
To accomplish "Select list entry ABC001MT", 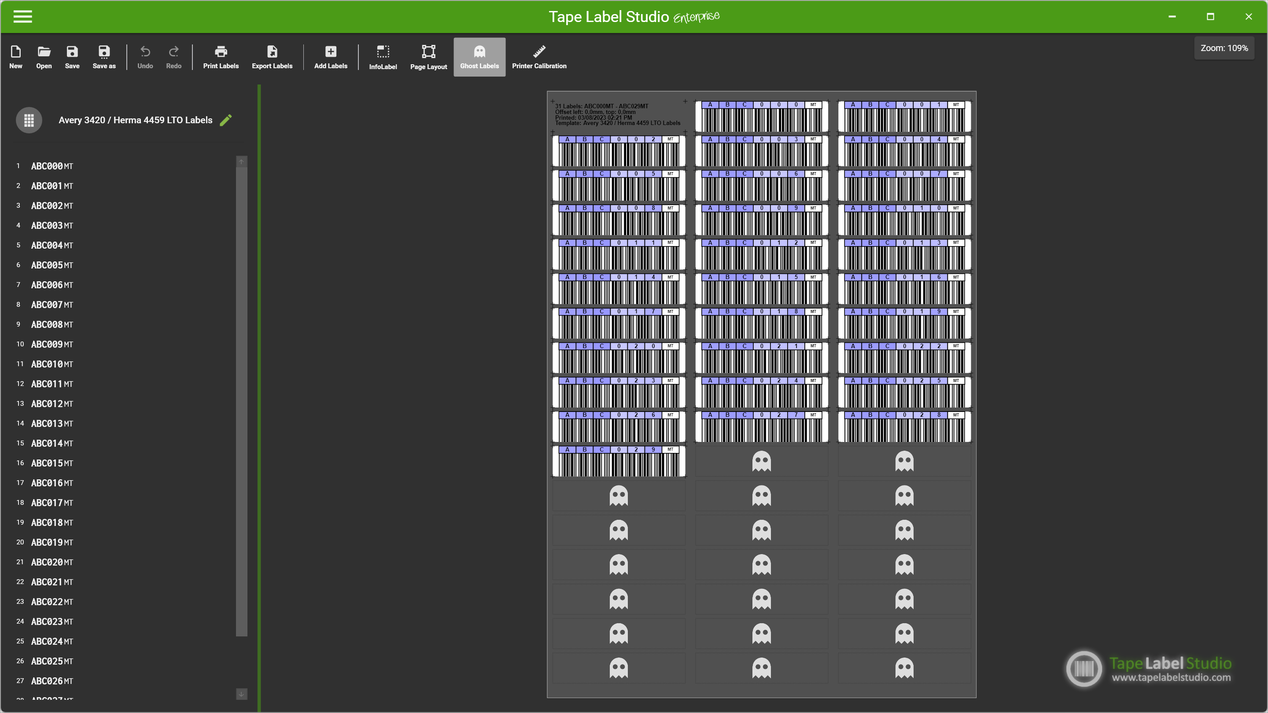I will (52, 186).
